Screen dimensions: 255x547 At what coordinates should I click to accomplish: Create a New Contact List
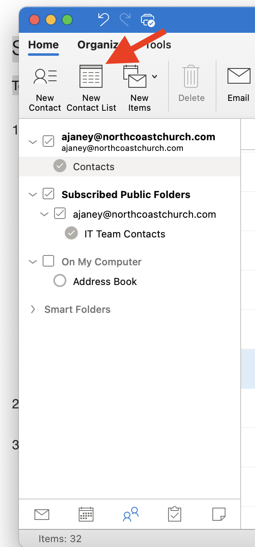[x=91, y=77]
